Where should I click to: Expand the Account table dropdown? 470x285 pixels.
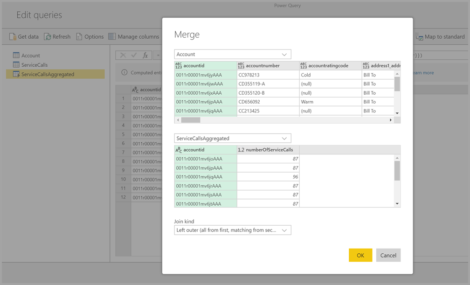point(284,54)
